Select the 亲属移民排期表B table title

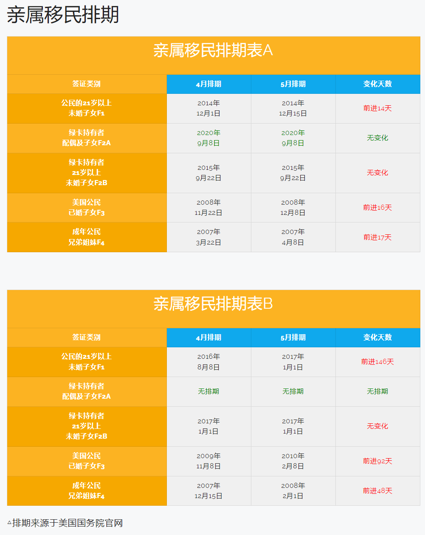213,304
